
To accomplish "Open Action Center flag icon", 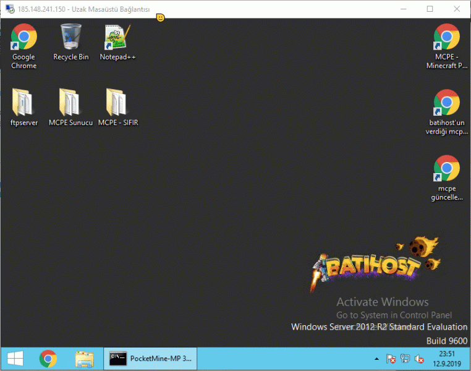I will [391, 359].
